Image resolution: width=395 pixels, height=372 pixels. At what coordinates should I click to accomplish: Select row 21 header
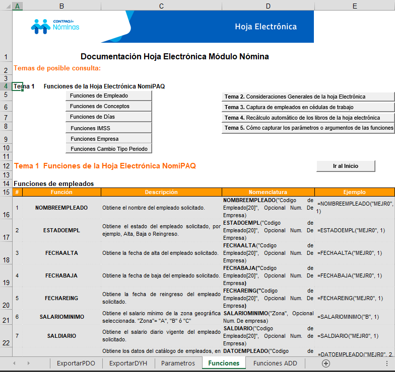point(6,317)
